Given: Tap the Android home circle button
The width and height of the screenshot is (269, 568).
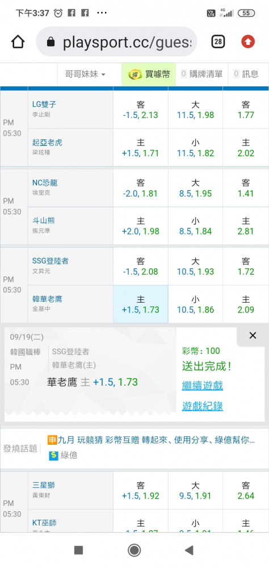Looking at the screenshot, I should point(134,550).
